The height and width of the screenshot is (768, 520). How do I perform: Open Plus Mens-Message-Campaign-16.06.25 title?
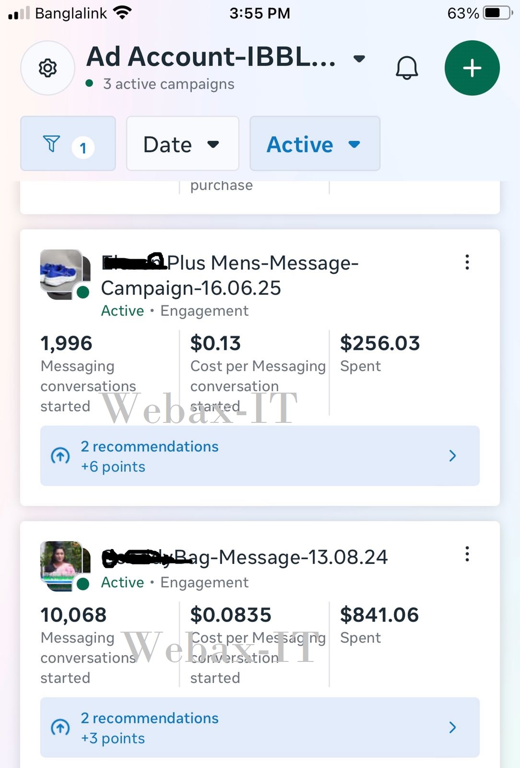click(x=230, y=275)
